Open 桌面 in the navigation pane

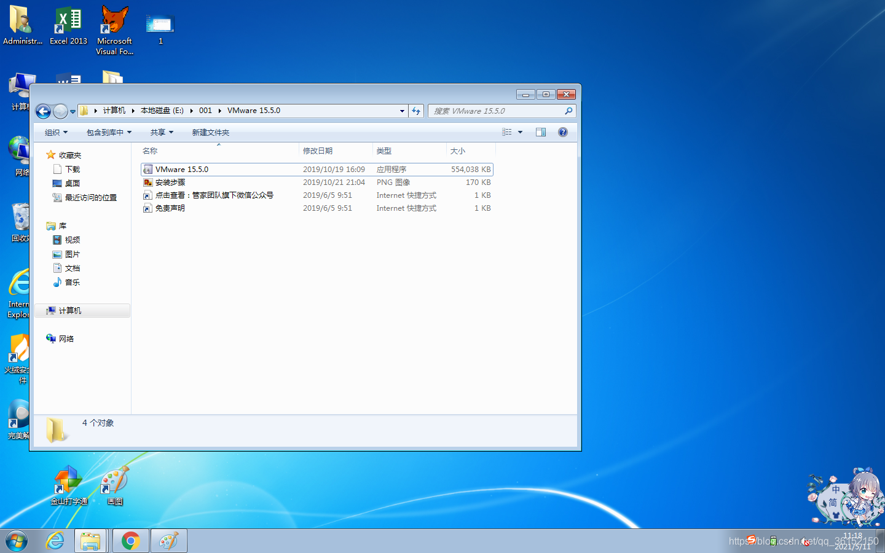(x=73, y=183)
